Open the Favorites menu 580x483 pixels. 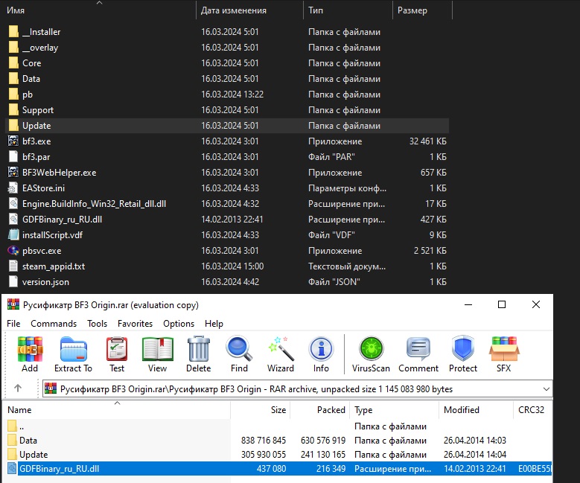[135, 324]
